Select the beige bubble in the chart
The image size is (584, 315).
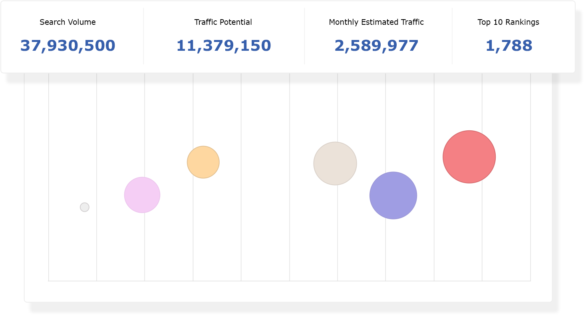[x=335, y=163]
